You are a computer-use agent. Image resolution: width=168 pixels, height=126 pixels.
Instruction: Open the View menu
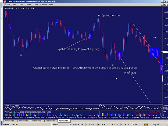click(15, 5)
